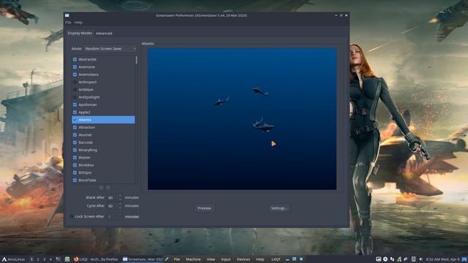The width and height of the screenshot is (468, 263).
Task: Open the File menu in Screensaver Preferences
Action: click(x=68, y=23)
